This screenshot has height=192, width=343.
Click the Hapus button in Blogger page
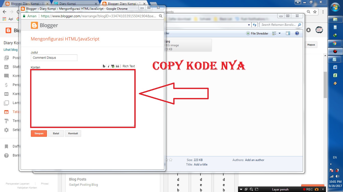tap(311, 45)
